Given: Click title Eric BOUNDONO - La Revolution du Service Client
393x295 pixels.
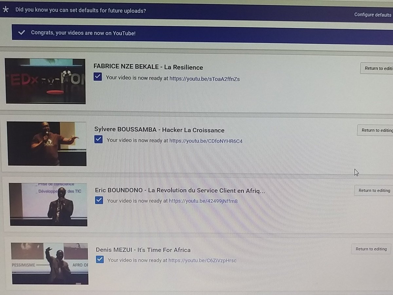Looking at the screenshot, I should pyautogui.click(x=180, y=190).
